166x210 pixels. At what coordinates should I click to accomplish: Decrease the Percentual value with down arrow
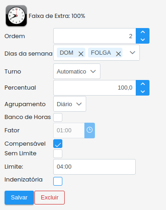pyautogui.click(x=143, y=91)
